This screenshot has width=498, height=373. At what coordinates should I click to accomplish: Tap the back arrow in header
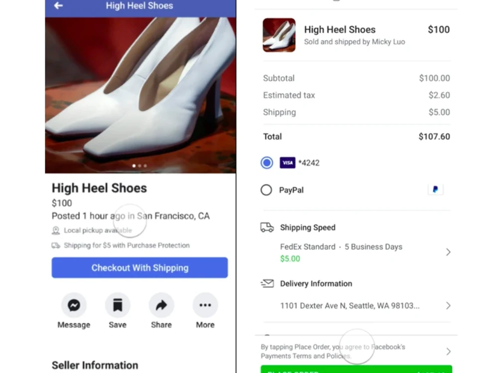pos(58,5)
